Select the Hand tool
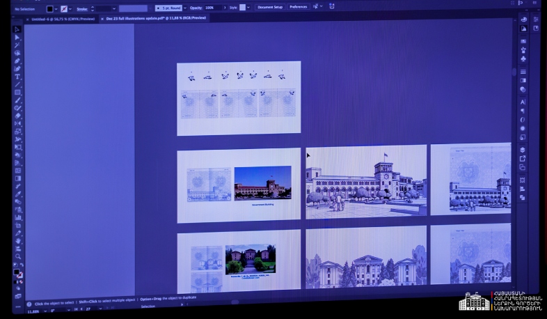547x319 pixels. pyautogui.click(x=18, y=241)
